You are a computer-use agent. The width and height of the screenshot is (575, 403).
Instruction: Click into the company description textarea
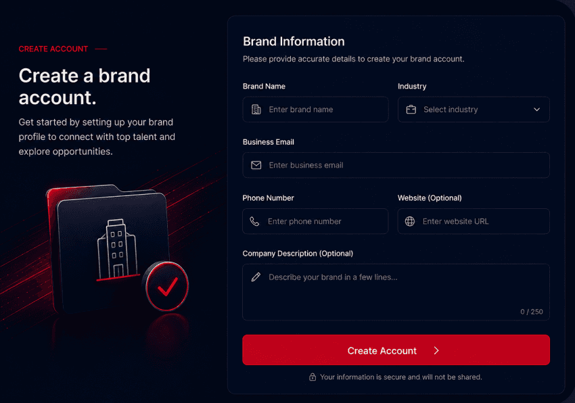(x=396, y=292)
